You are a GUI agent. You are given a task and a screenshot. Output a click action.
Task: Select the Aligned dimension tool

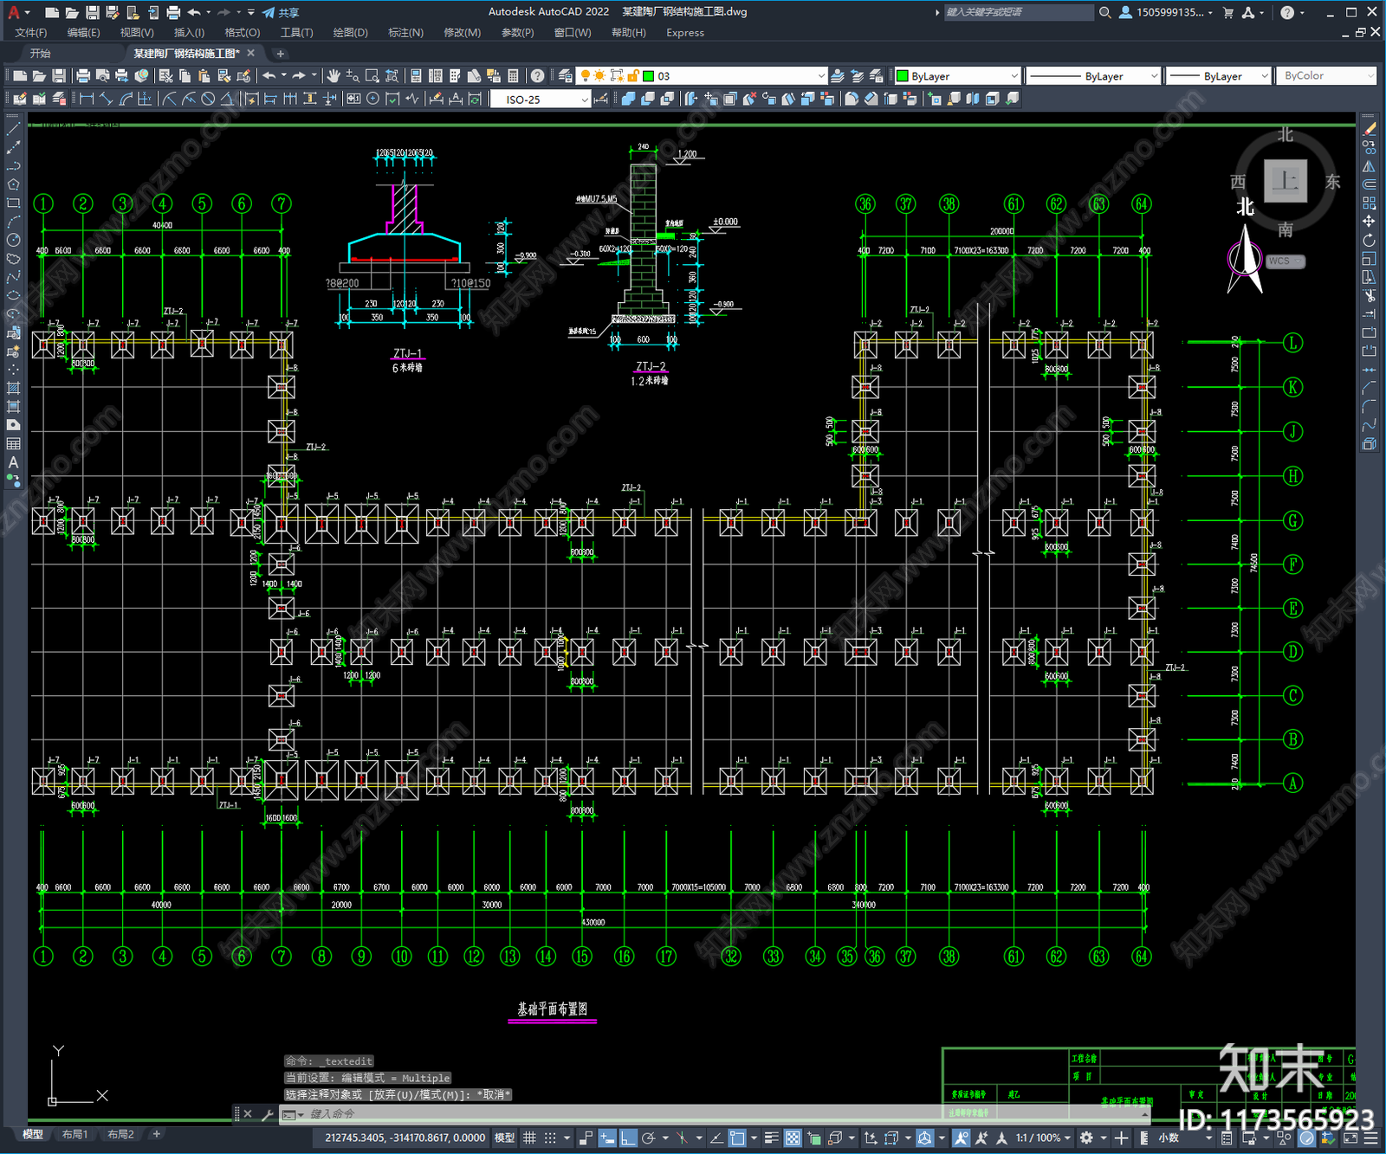(x=106, y=99)
